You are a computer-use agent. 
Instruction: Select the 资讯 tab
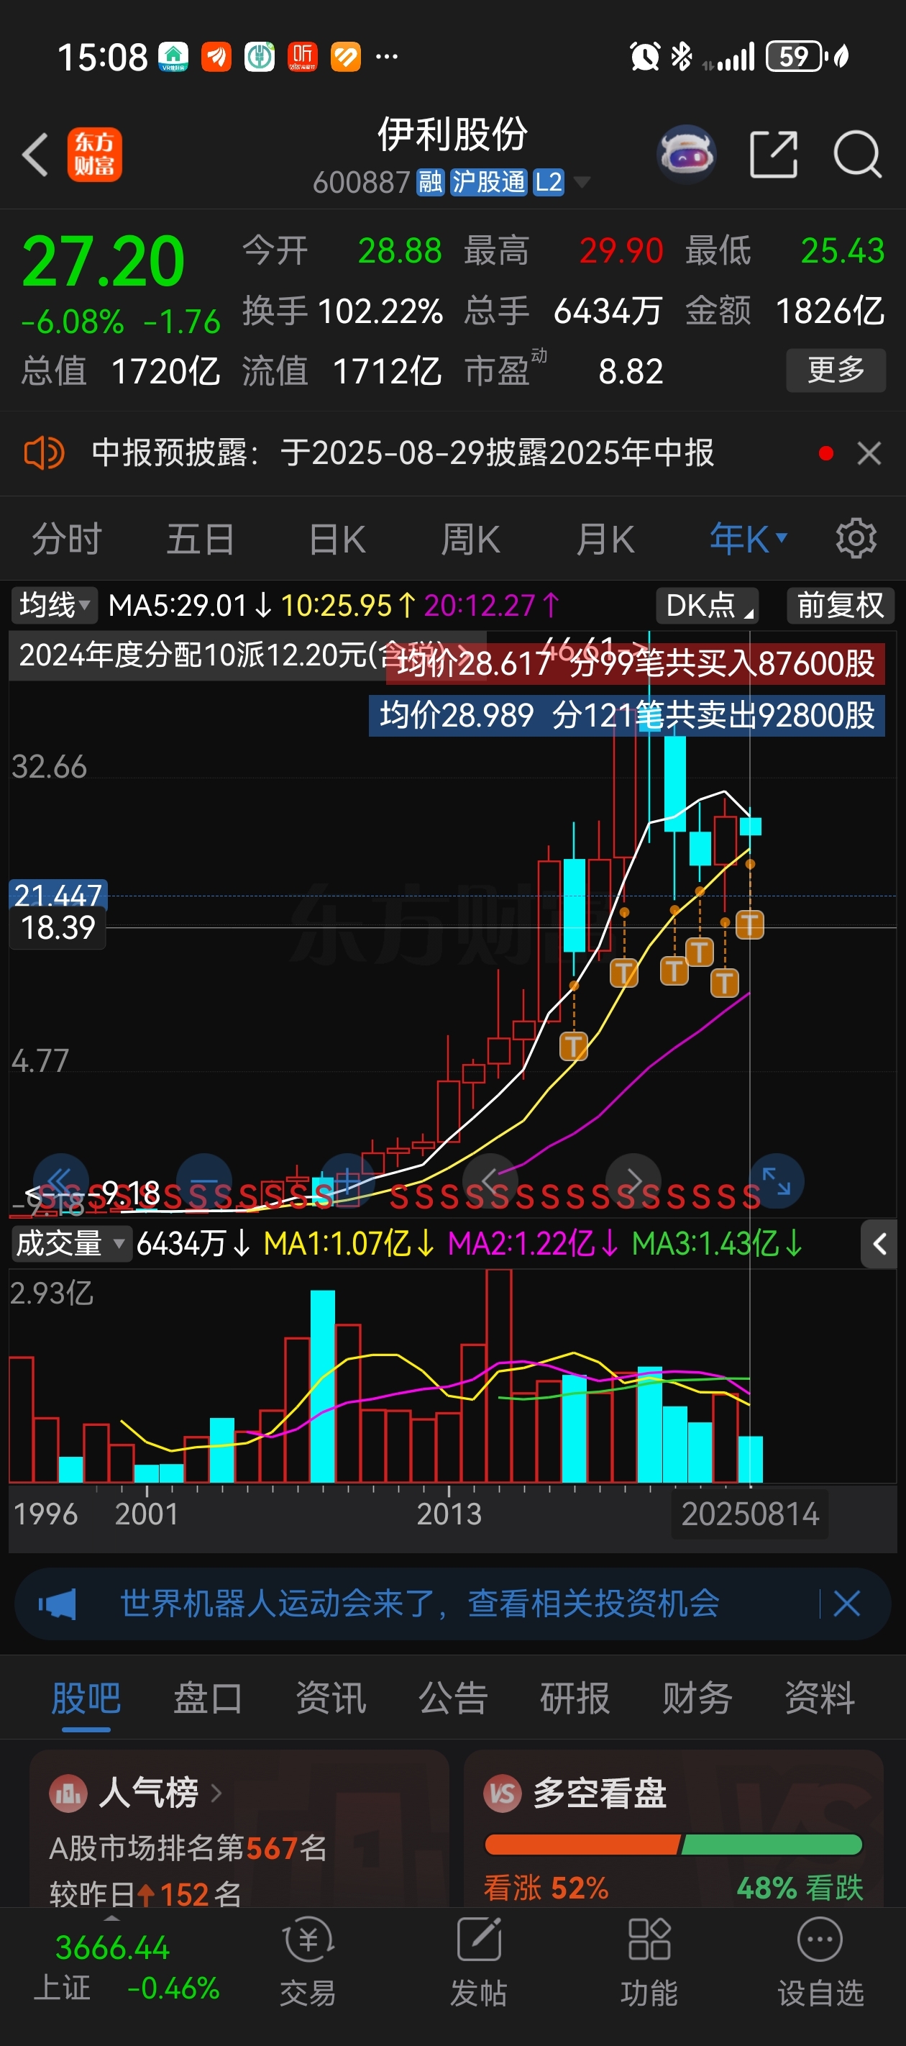coord(330,1699)
